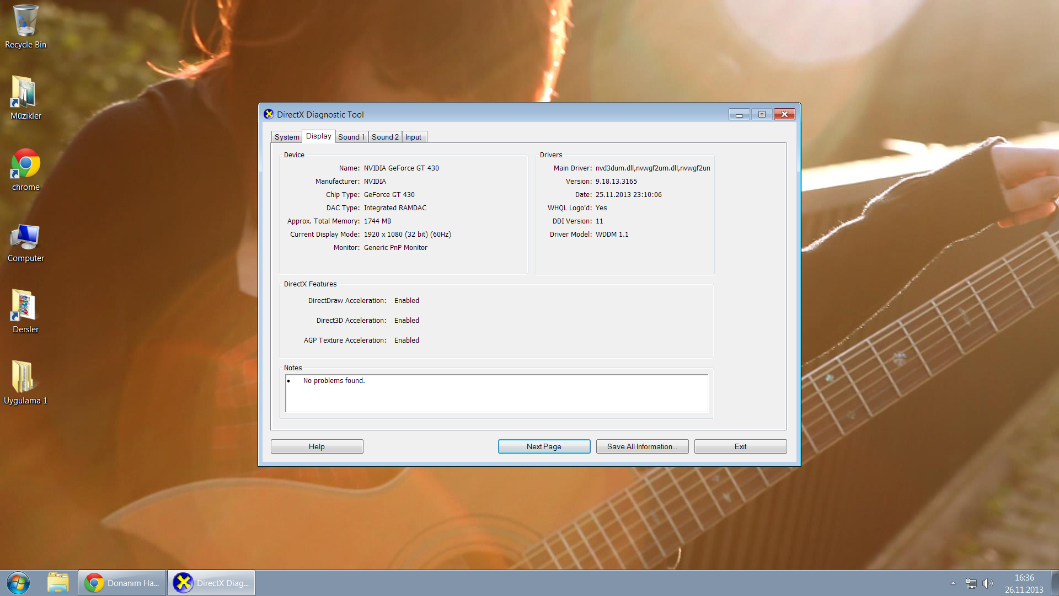This screenshot has width=1059, height=596.
Task: Open the Sound 2 tab
Action: click(385, 137)
